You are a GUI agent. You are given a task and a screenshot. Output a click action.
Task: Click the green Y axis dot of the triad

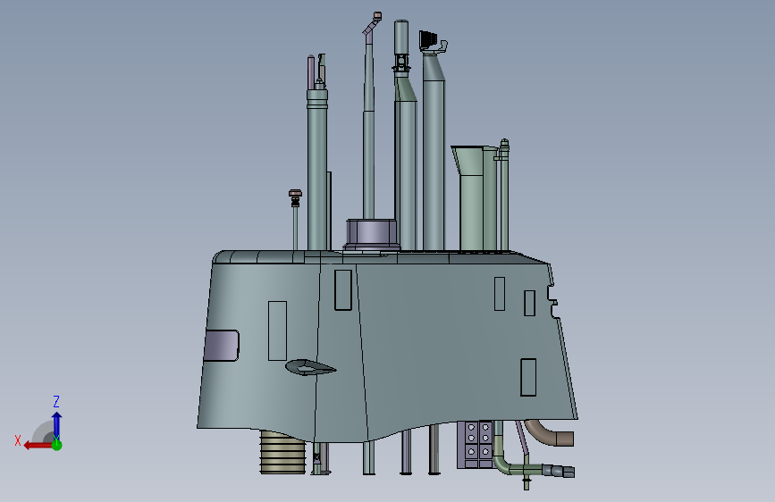[x=57, y=445]
